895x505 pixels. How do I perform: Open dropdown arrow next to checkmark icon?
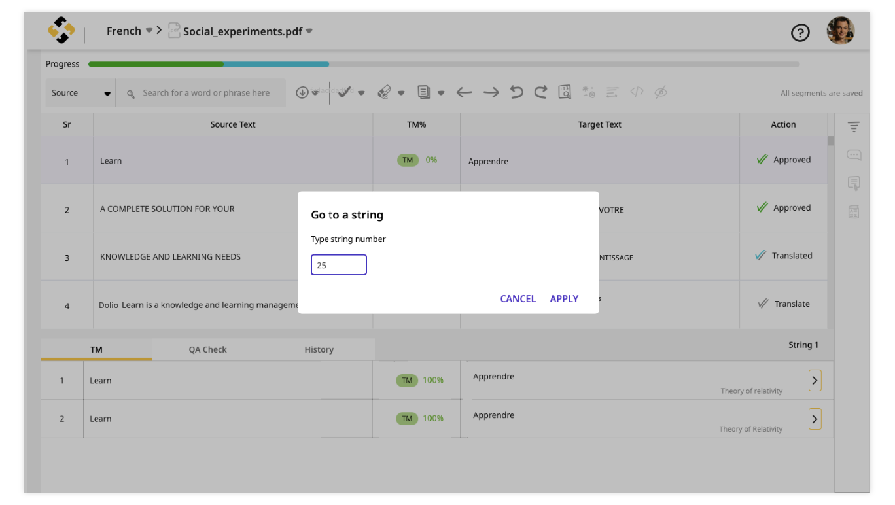361,93
